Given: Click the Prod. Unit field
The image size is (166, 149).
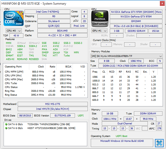Looking at the screenshot, I should [x=79, y=26].
